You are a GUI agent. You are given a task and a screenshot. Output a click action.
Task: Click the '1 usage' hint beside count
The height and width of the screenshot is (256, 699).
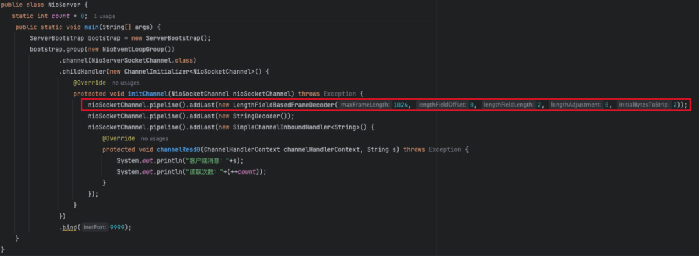[104, 16]
